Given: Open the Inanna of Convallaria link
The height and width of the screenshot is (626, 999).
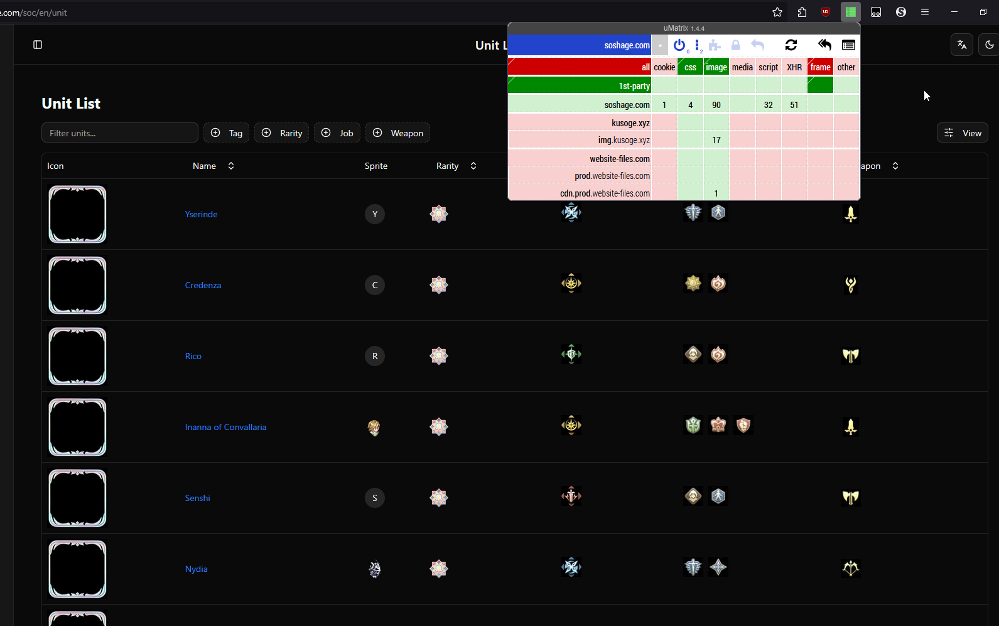Looking at the screenshot, I should point(226,427).
